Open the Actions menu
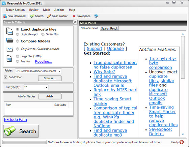189x147 pixels. (59, 10)
